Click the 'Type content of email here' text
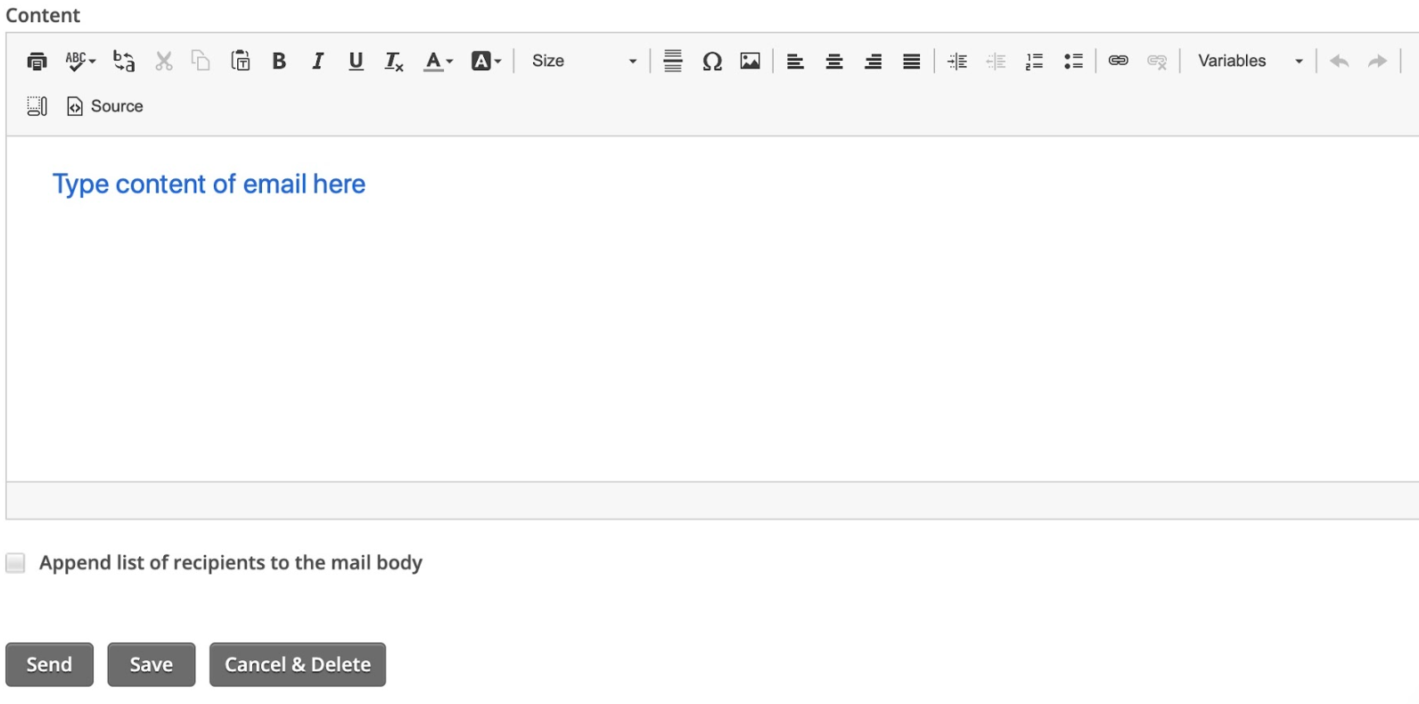 209,184
